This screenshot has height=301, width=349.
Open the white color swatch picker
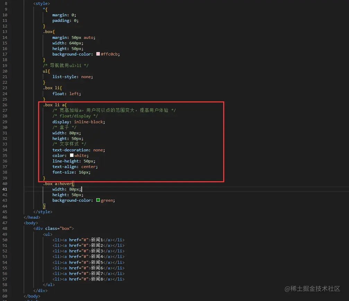tap(72, 155)
